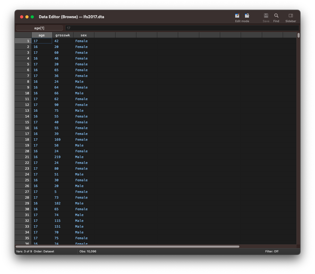
Task: Click the sex cell in row 8
Action: coord(84,82)
